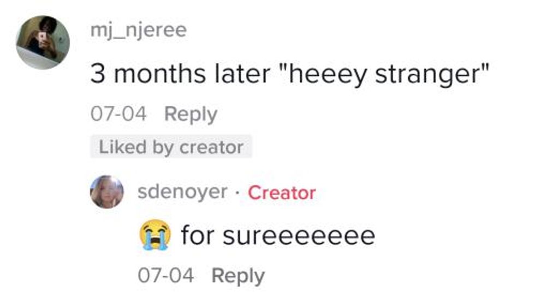Open sdenoyer's profile avatar
Screen dimensions: 535x296
point(106,192)
